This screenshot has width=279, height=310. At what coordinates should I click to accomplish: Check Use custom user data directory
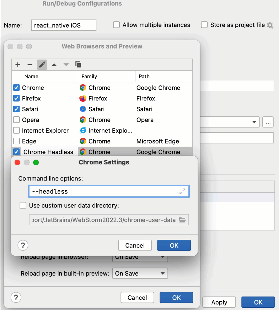(23, 205)
